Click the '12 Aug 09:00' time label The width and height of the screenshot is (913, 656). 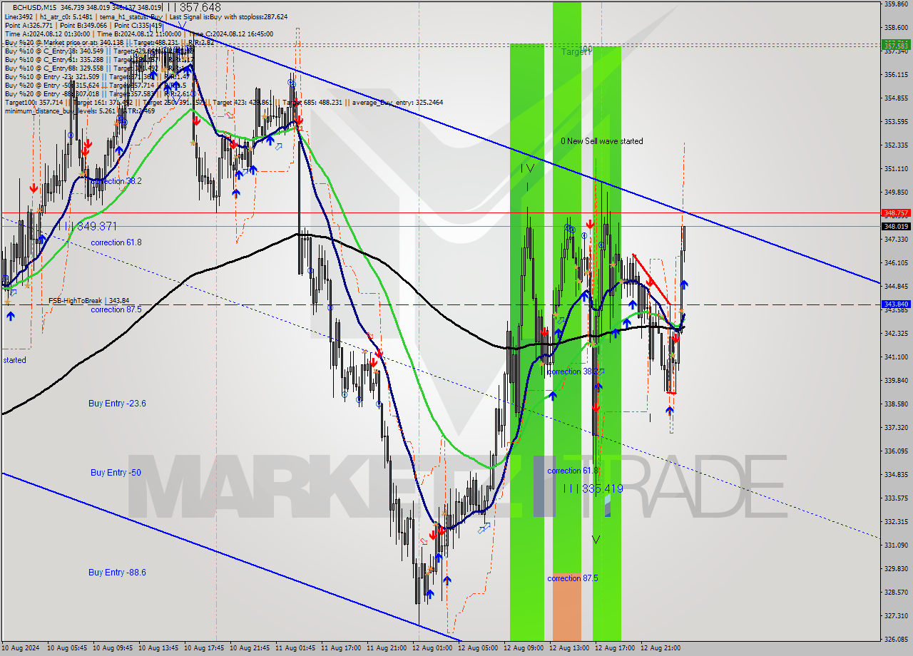tap(524, 648)
